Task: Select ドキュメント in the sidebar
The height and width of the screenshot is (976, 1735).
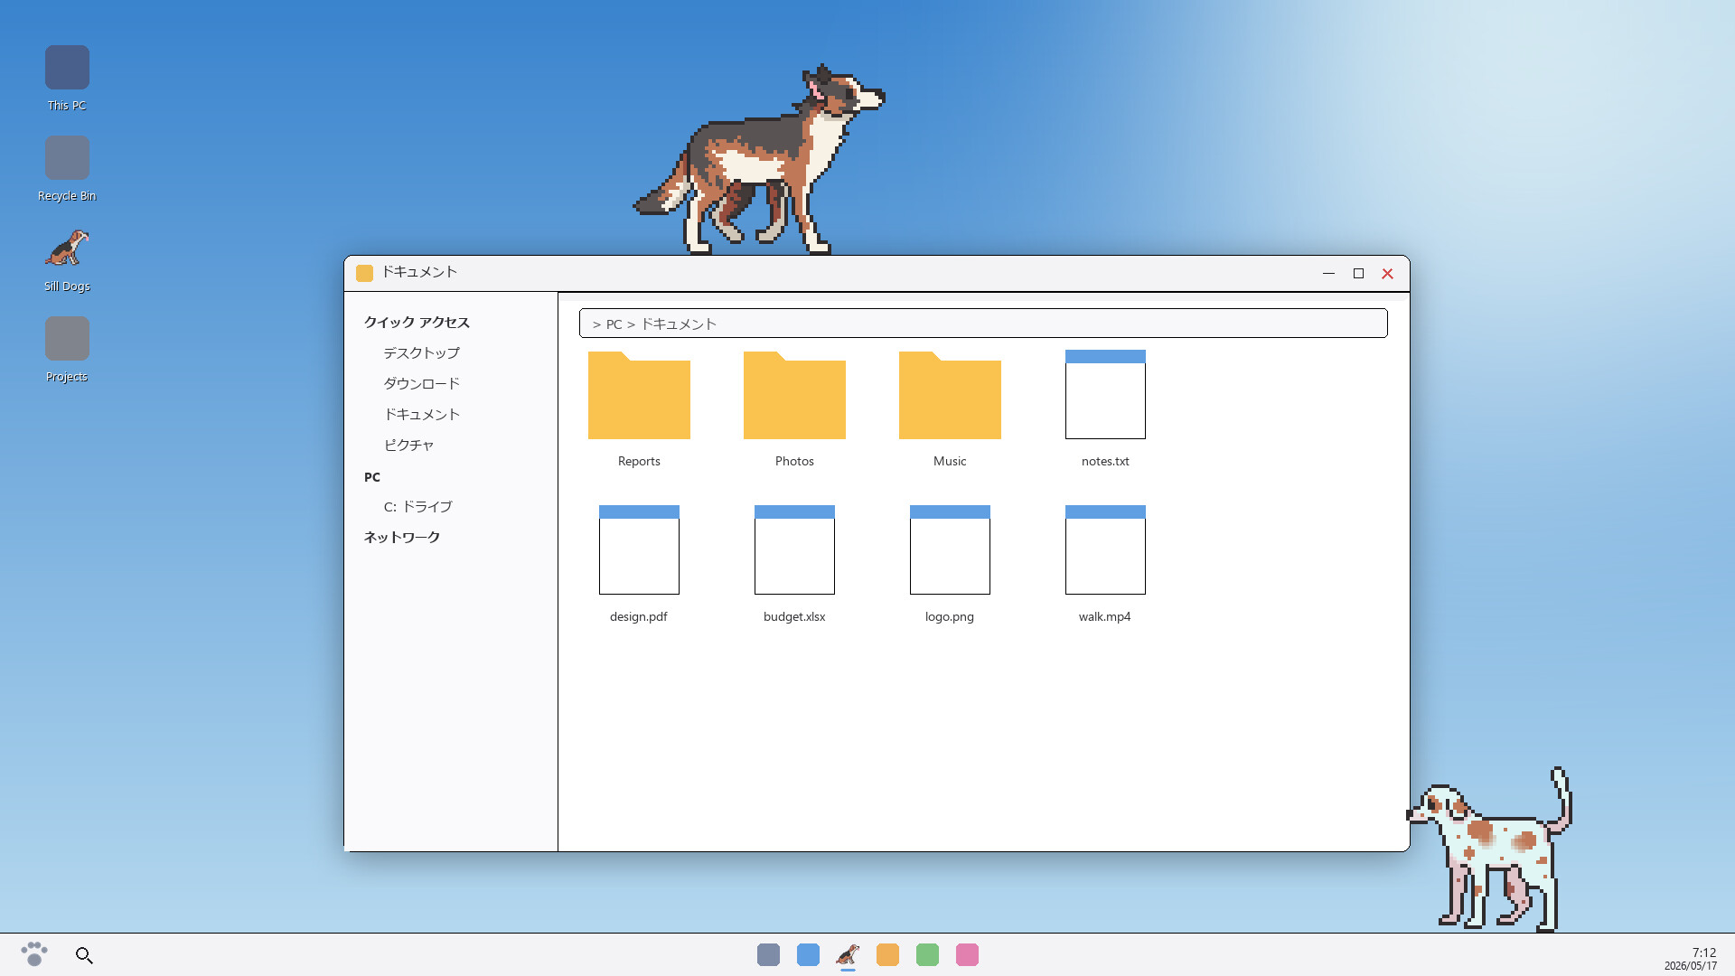Action: [x=422, y=414]
